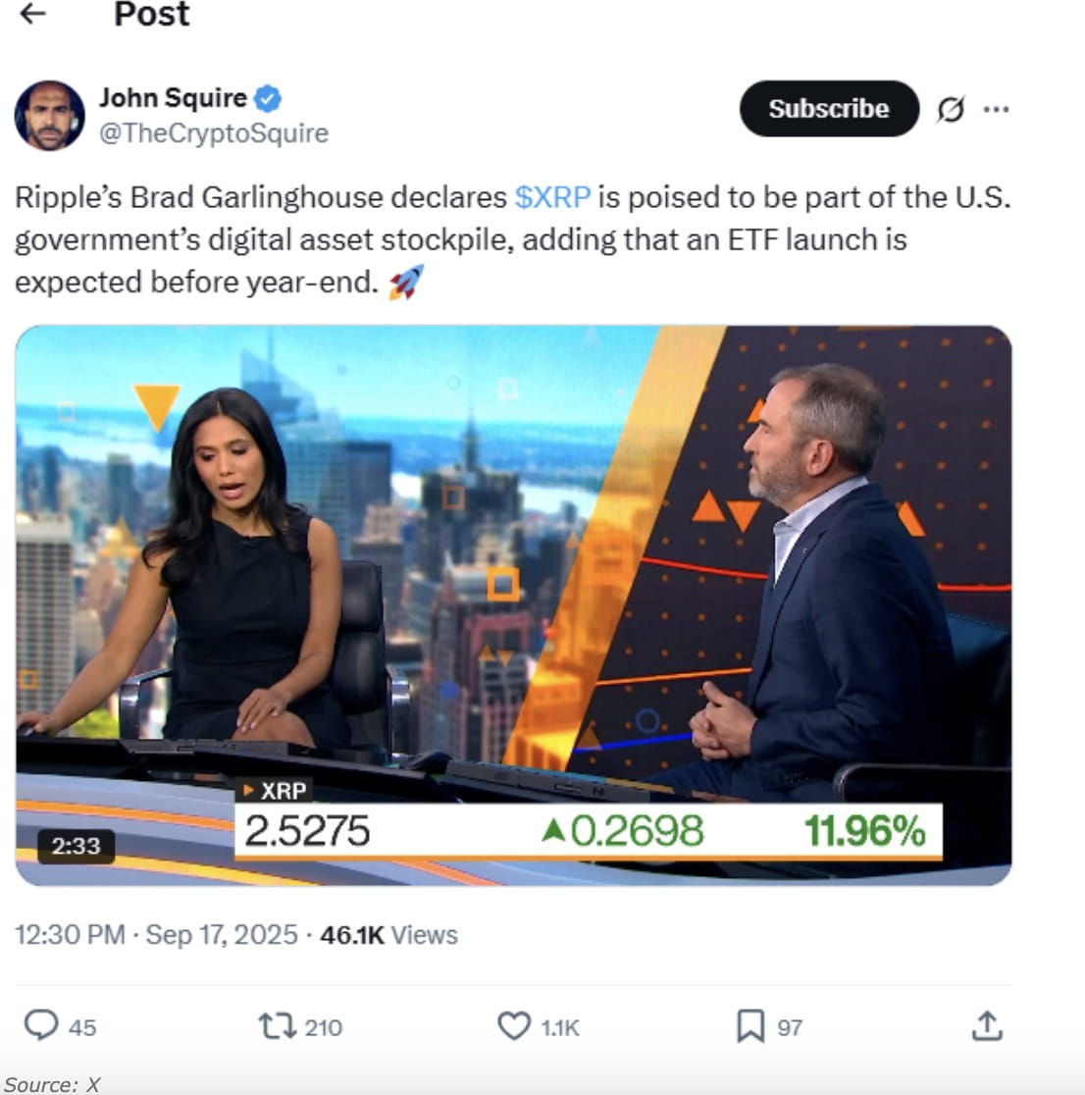
Task: Go back using the arrow icon
Action: pyautogui.click(x=32, y=14)
